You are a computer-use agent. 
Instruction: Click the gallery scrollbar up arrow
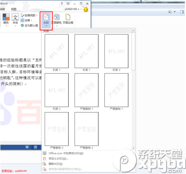point(133,30)
